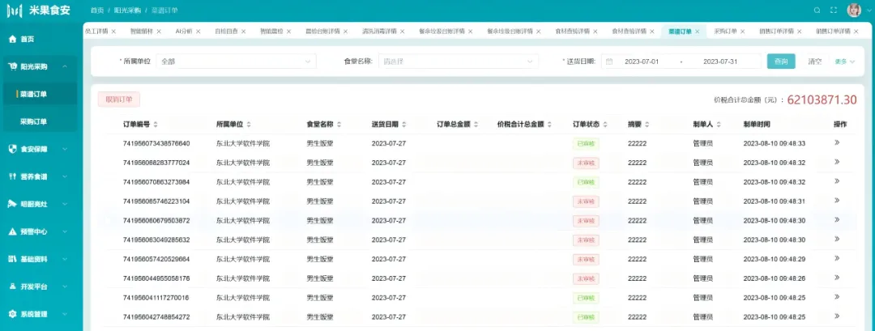875x331 pixels.
Task: Open the user avatar menu in the top-right corner
Action: (854, 10)
